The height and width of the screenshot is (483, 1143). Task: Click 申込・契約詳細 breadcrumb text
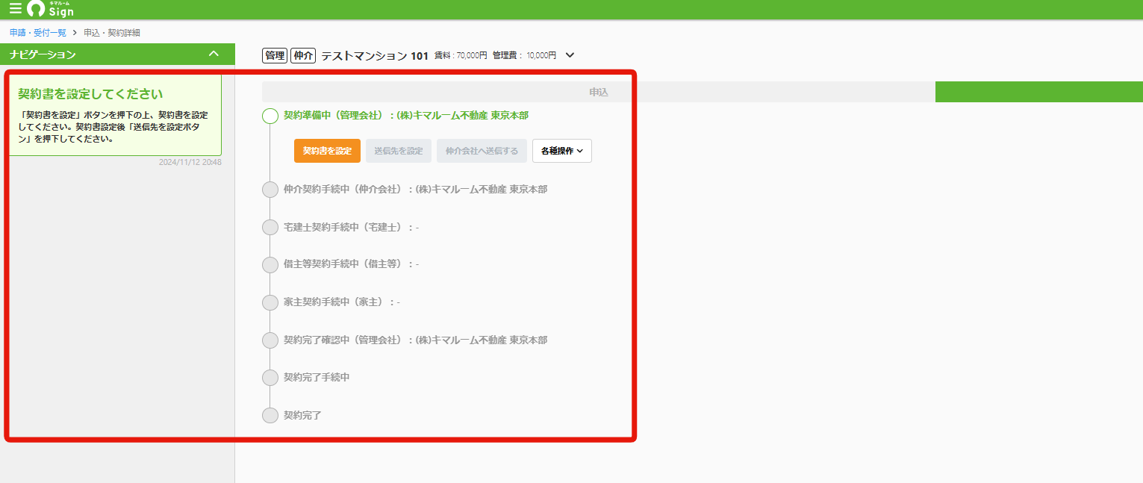pyautogui.click(x=112, y=33)
